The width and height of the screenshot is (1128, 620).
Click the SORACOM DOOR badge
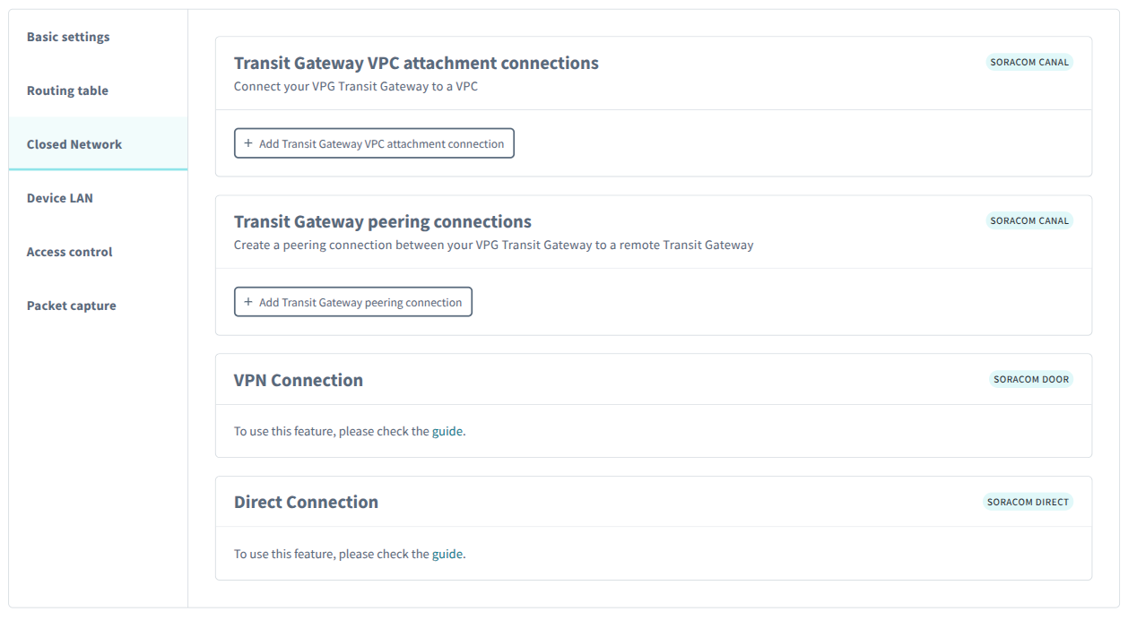[x=1031, y=379]
